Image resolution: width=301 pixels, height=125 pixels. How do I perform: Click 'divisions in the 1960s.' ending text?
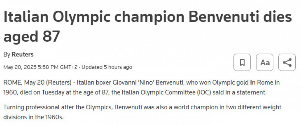coord(33,117)
